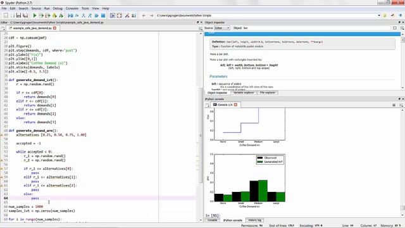This screenshot has width=405, height=228.
Task: Stop debugging with blue square
Action: click(x=103, y=15)
